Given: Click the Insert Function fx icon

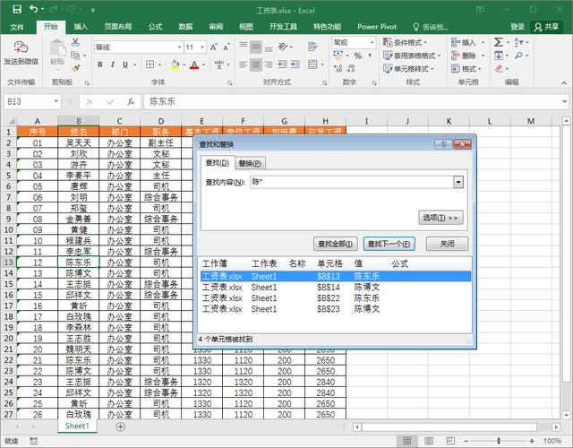Looking at the screenshot, I should [131, 101].
